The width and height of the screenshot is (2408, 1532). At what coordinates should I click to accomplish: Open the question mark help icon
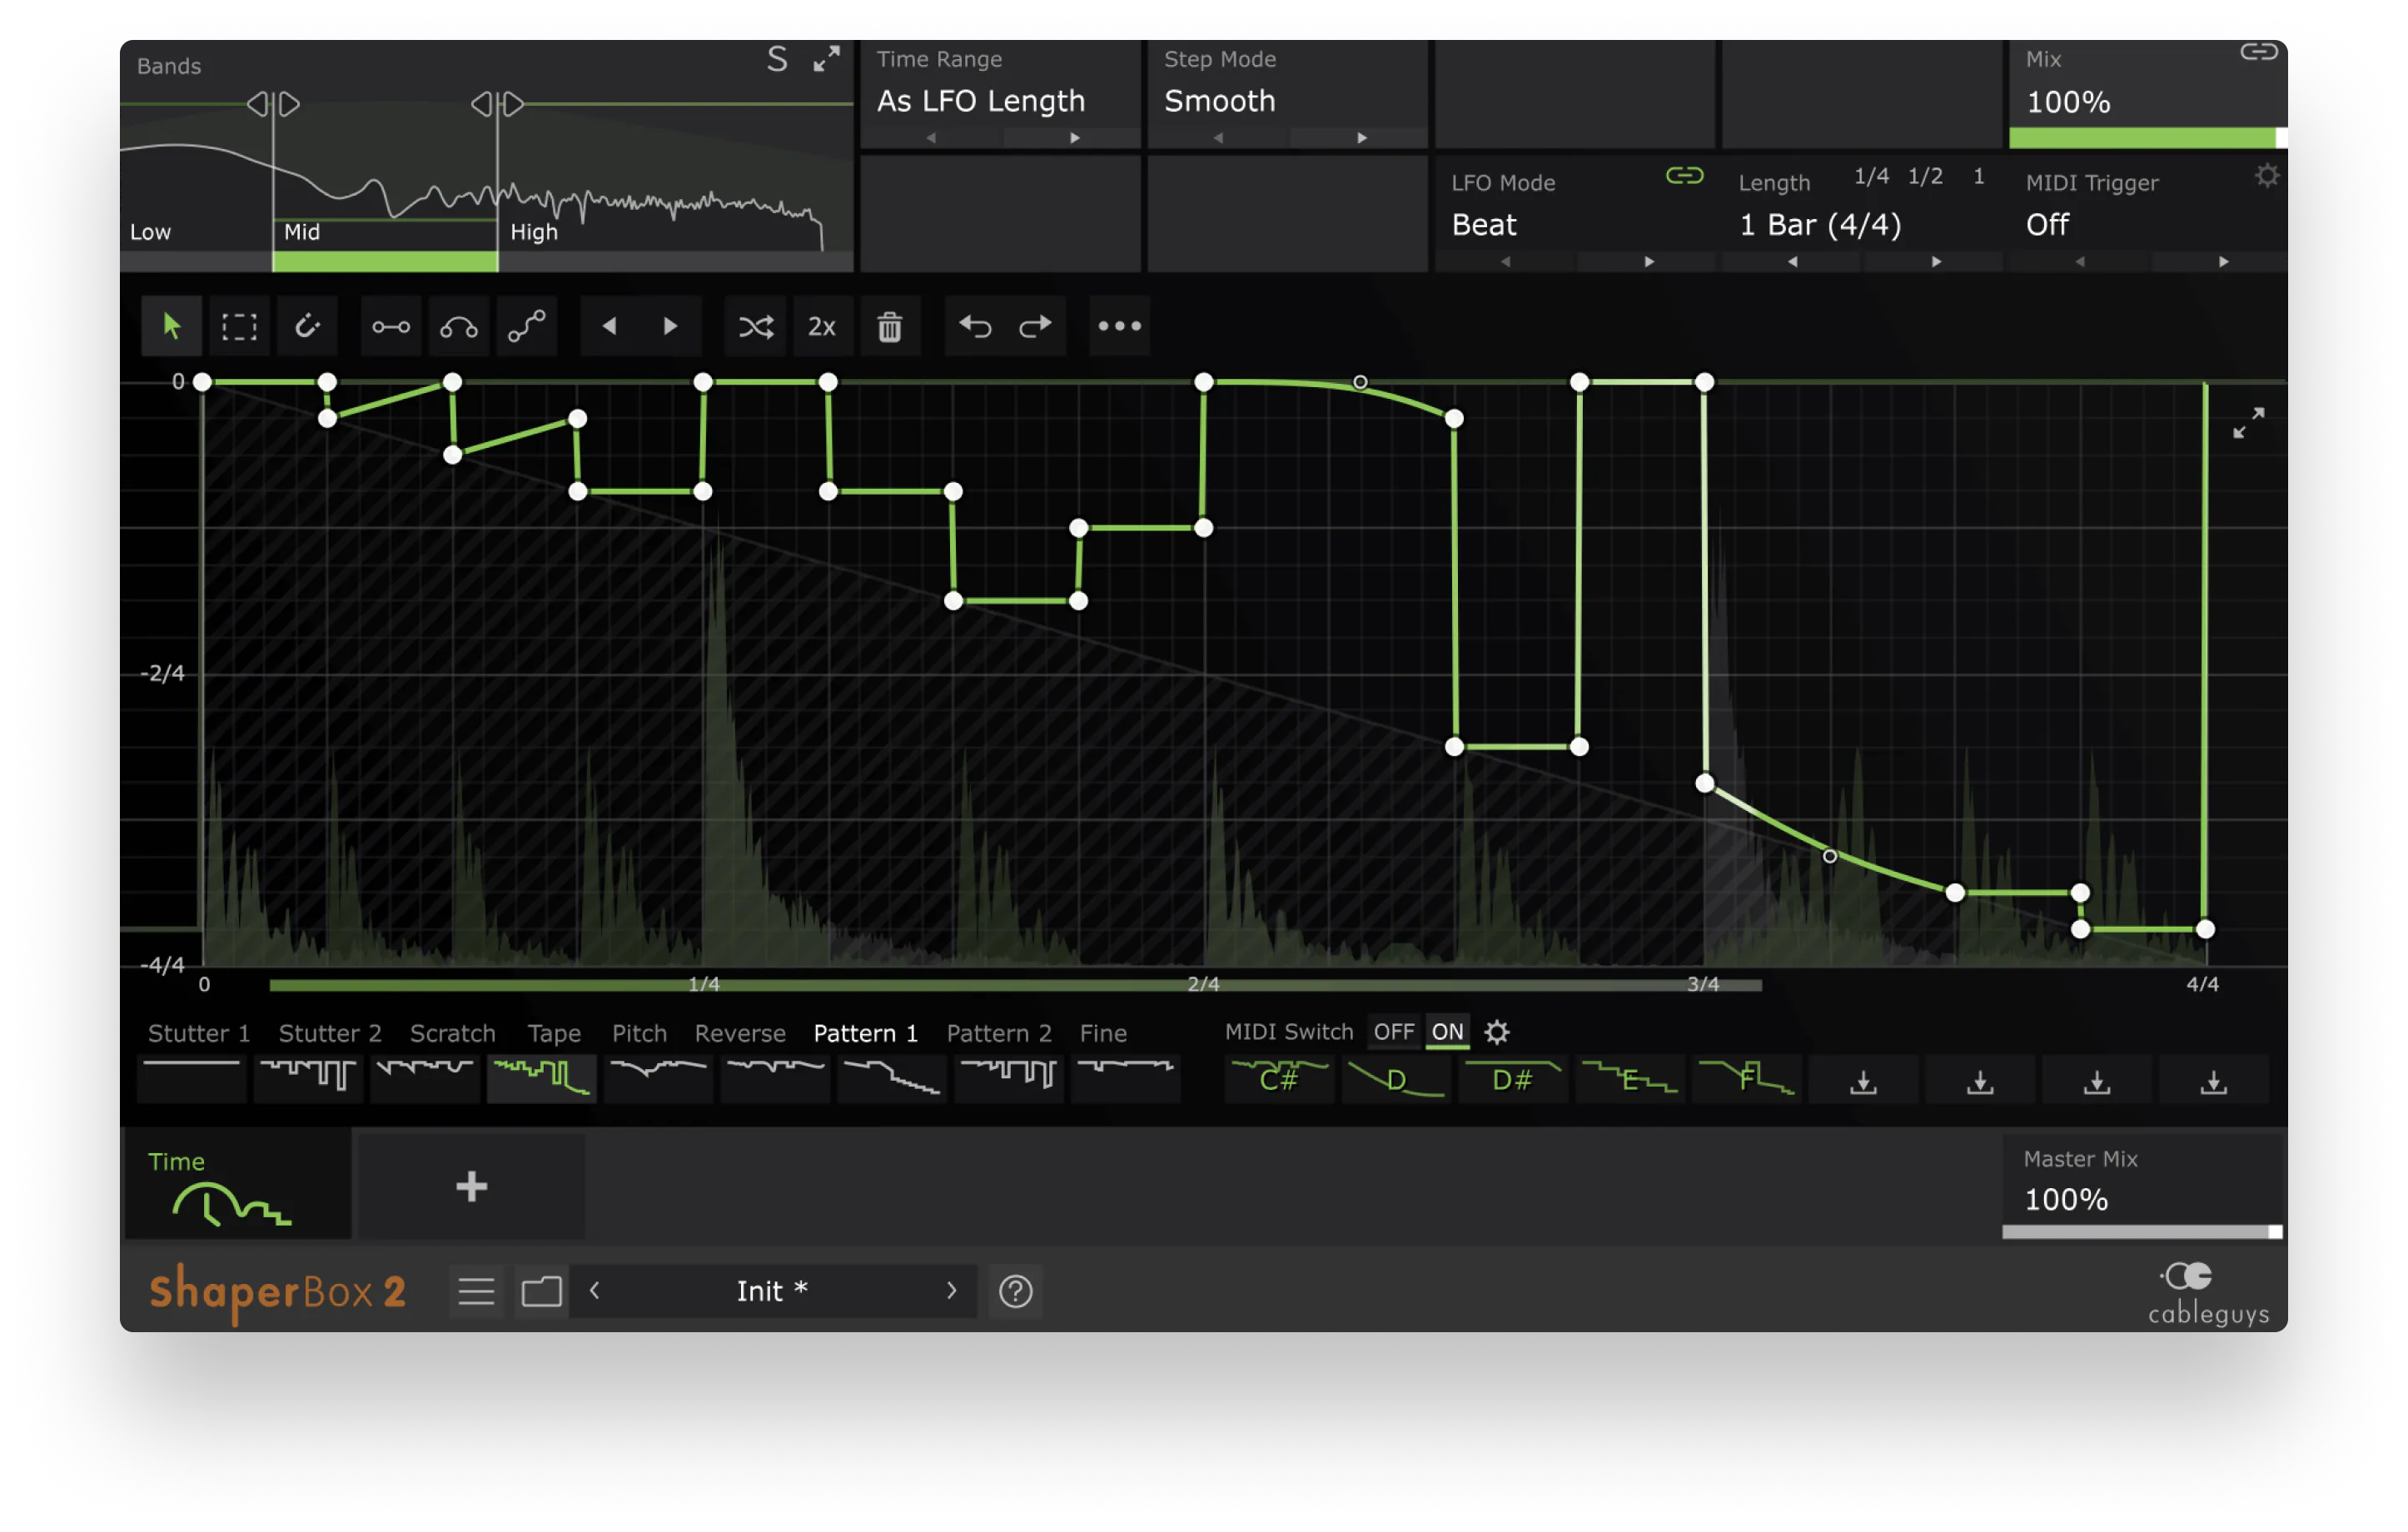coord(1015,1291)
